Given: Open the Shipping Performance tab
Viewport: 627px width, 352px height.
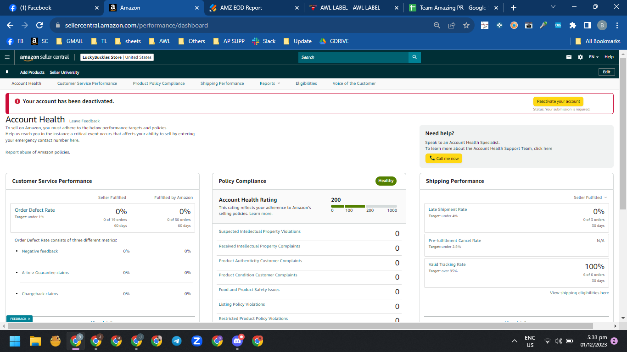Looking at the screenshot, I should pyautogui.click(x=222, y=83).
